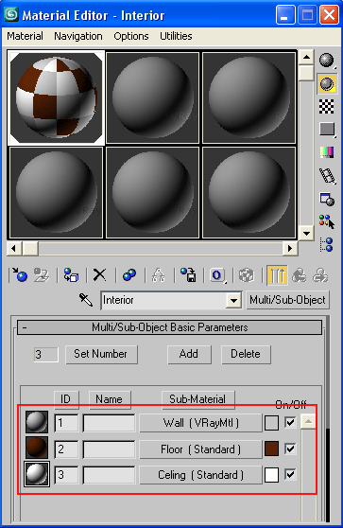Click Assign Material to Selection icon
This screenshot has height=528, width=343.
(71, 275)
